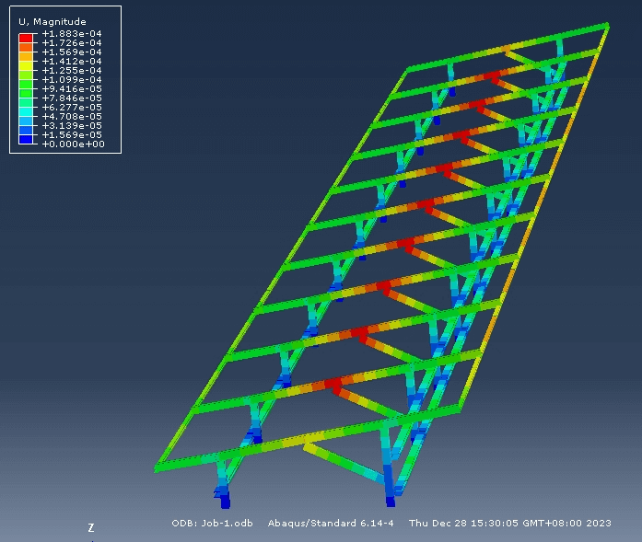This screenshot has width=642, height=542.
Task: Select the +3.139e-05 contour value
Action: 72,126
